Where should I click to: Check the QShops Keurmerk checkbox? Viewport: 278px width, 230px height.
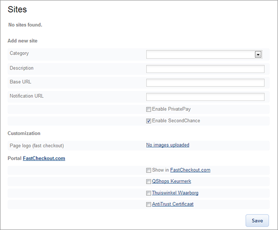coord(148,182)
